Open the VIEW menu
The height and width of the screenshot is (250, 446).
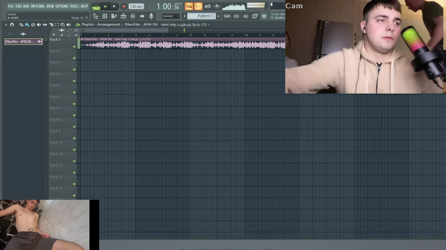(50, 6)
